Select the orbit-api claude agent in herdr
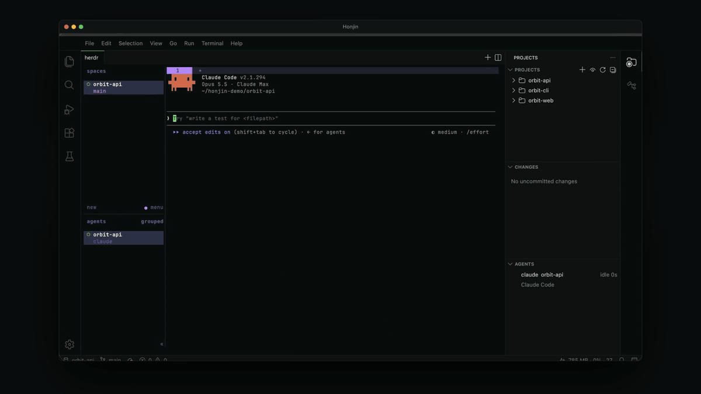 (124, 238)
